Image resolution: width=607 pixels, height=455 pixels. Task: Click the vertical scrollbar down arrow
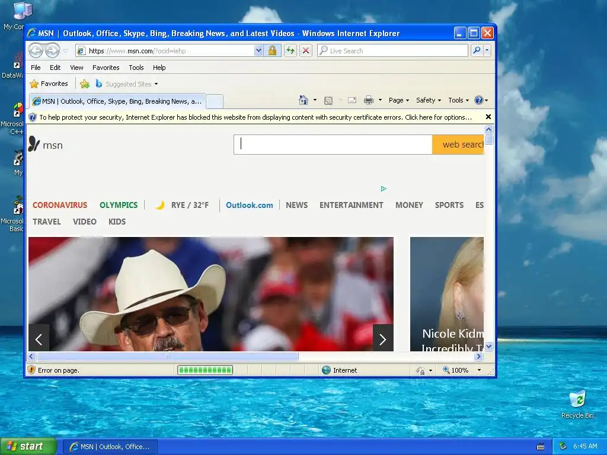pos(488,346)
